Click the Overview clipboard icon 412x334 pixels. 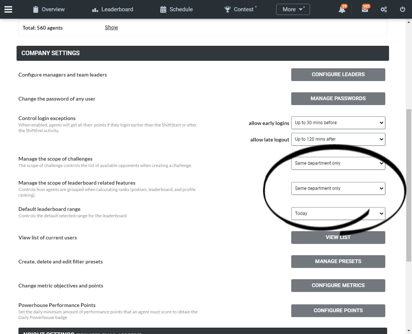pos(36,10)
